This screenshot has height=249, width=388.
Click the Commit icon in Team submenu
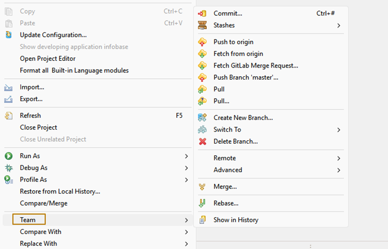pos(202,13)
